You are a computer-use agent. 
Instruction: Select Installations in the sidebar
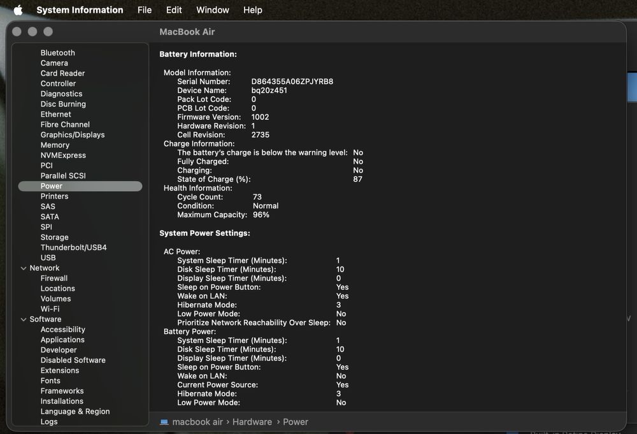[x=62, y=401]
